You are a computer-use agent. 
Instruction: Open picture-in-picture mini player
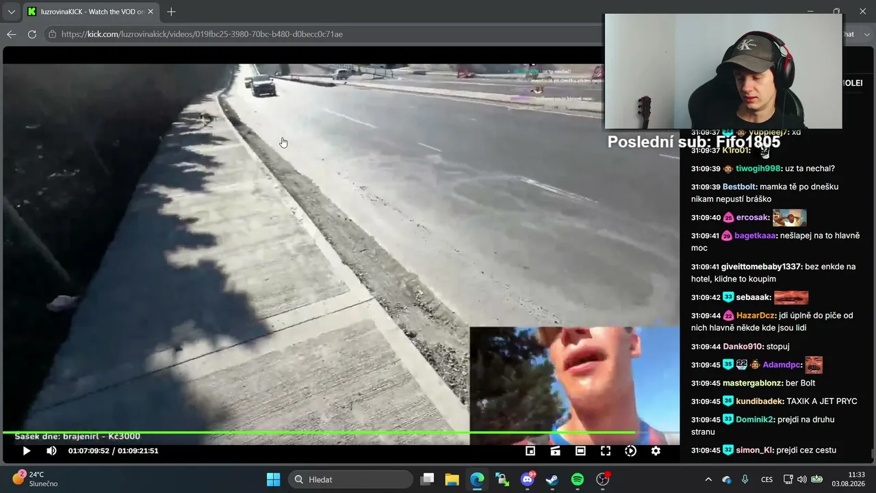click(530, 451)
